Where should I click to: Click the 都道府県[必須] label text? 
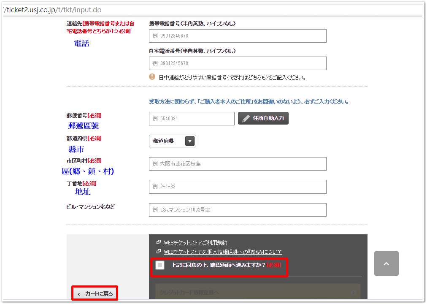84,138
